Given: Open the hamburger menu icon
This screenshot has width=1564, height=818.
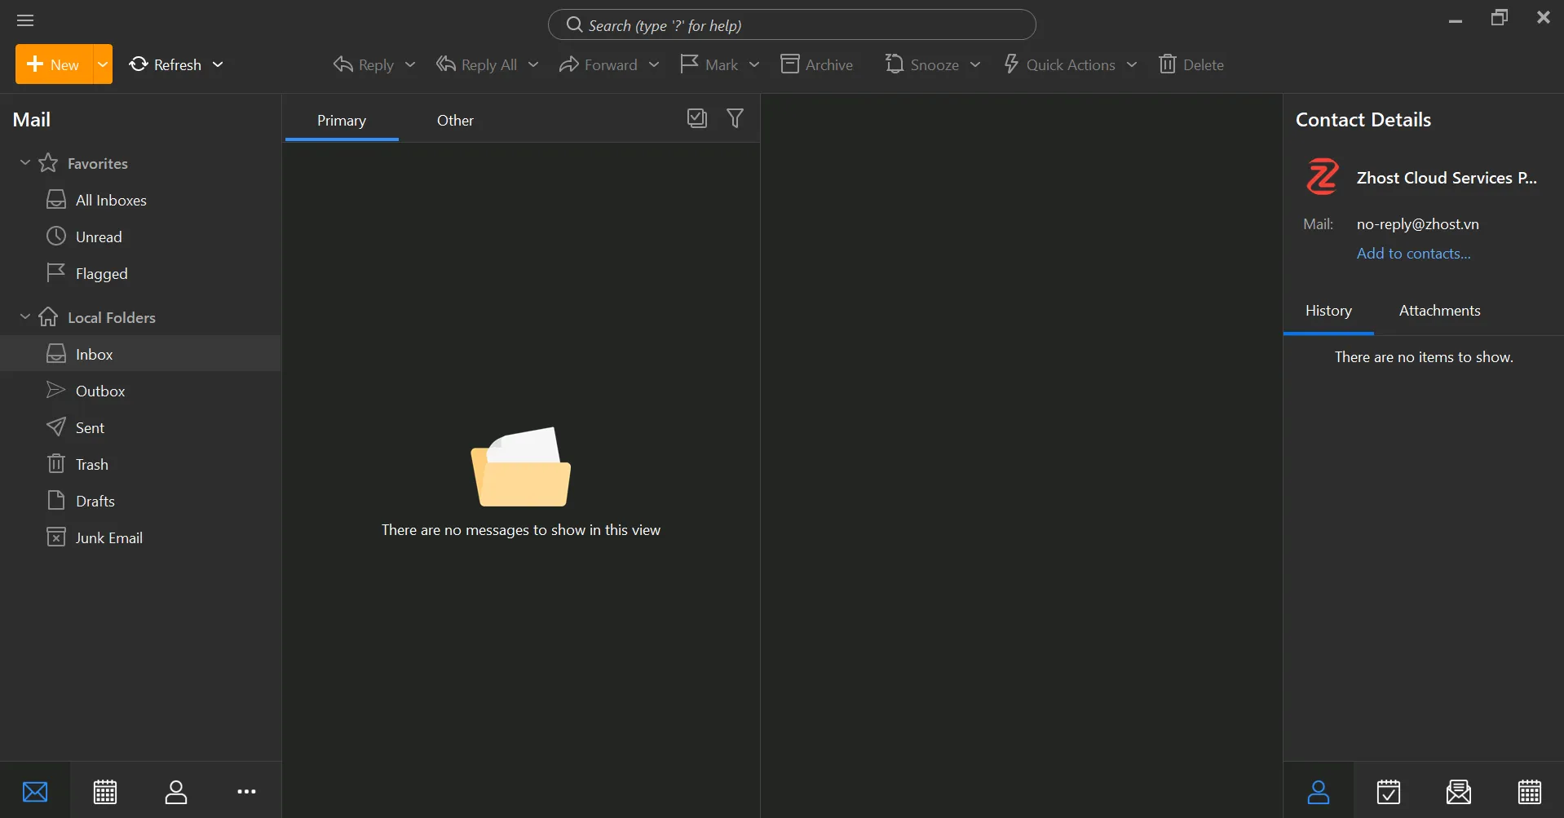Looking at the screenshot, I should coord(25,20).
